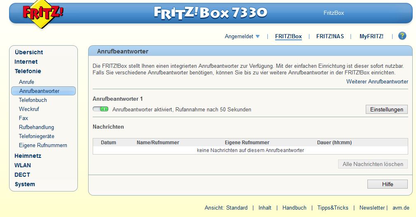Select Telefonie in the sidebar

[x=28, y=71]
